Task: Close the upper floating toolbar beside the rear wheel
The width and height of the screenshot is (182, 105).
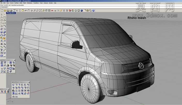Action: (x=14, y=60)
